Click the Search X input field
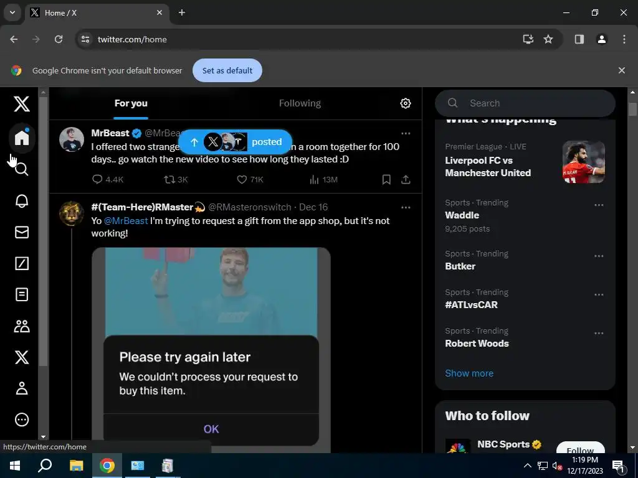This screenshot has width=638, height=478. coord(525,103)
